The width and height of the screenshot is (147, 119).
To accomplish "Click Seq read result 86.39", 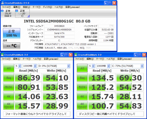I will (x=28, y=78).
